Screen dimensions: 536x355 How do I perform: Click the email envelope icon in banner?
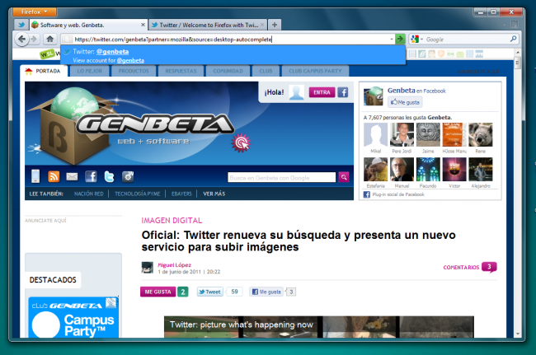pyautogui.click(x=72, y=176)
